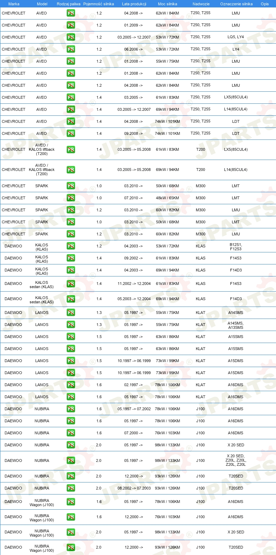Select the 07.2010 -> production date cell
The width and height of the screenshot is (276, 555).
tap(133, 198)
